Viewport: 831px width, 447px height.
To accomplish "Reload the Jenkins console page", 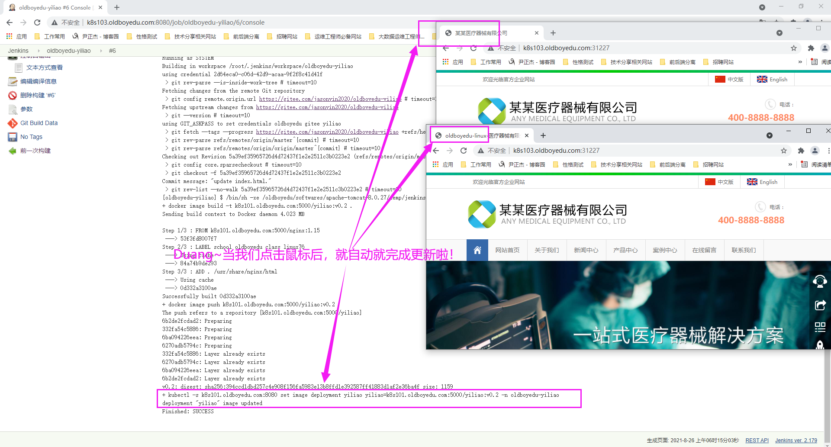I will [37, 23].
